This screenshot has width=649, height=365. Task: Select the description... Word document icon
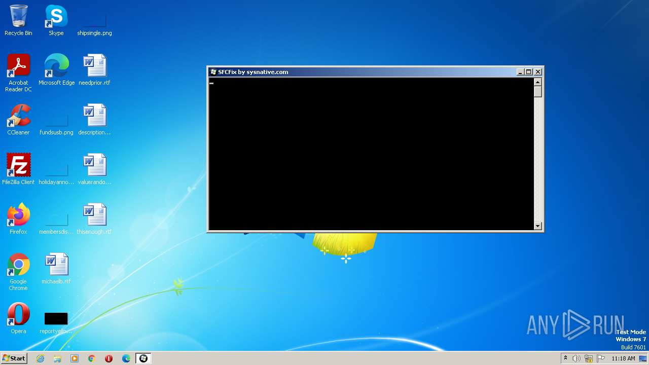click(x=94, y=120)
